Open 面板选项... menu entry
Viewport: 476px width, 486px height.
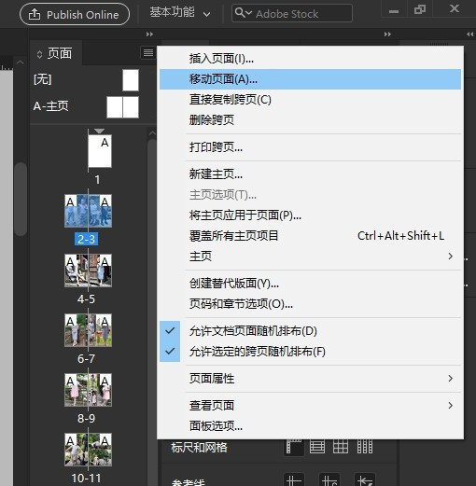pos(310,426)
